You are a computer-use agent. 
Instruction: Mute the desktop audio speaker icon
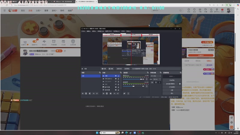point(143,86)
